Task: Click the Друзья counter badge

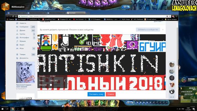Action: point(33,31)
